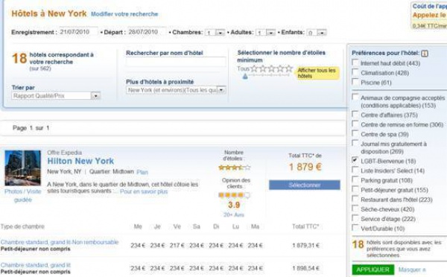447x277 pixels.
Task: Click the Sélectionner button for Hilton
Action: pyautogui.click(x=305, y=185)
